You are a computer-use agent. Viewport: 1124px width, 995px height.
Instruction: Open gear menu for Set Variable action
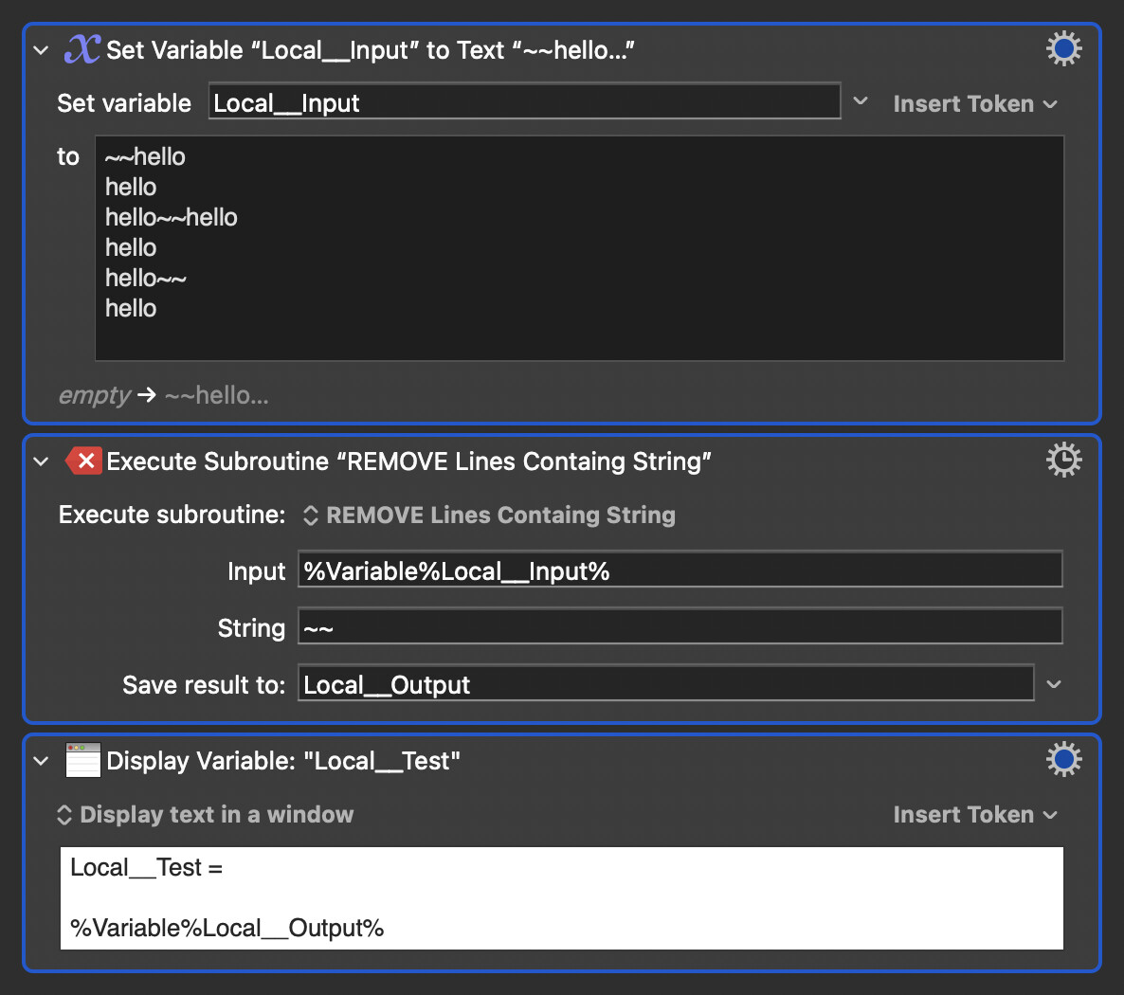pos(1063,48)
